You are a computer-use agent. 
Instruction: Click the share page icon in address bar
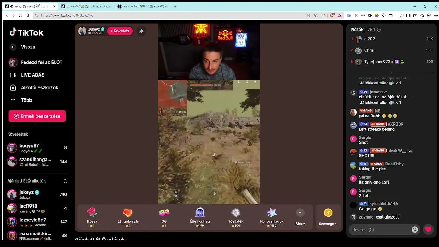[323, 15]
